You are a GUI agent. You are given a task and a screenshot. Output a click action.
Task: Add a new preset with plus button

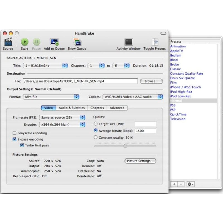(x=174, y=184)
